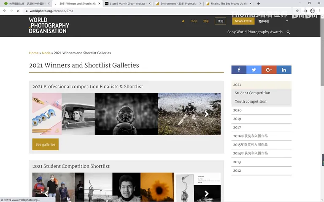
Task: Go back with browser back arrow
Action: [5, 11]
